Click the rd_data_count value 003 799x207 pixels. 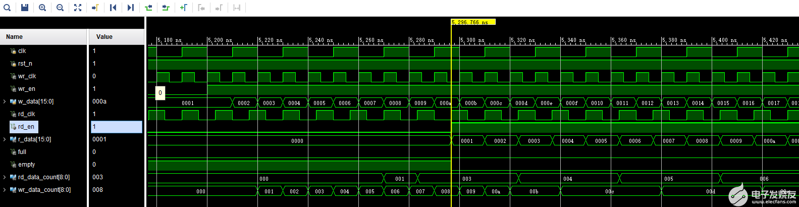(x=98, y=177)
